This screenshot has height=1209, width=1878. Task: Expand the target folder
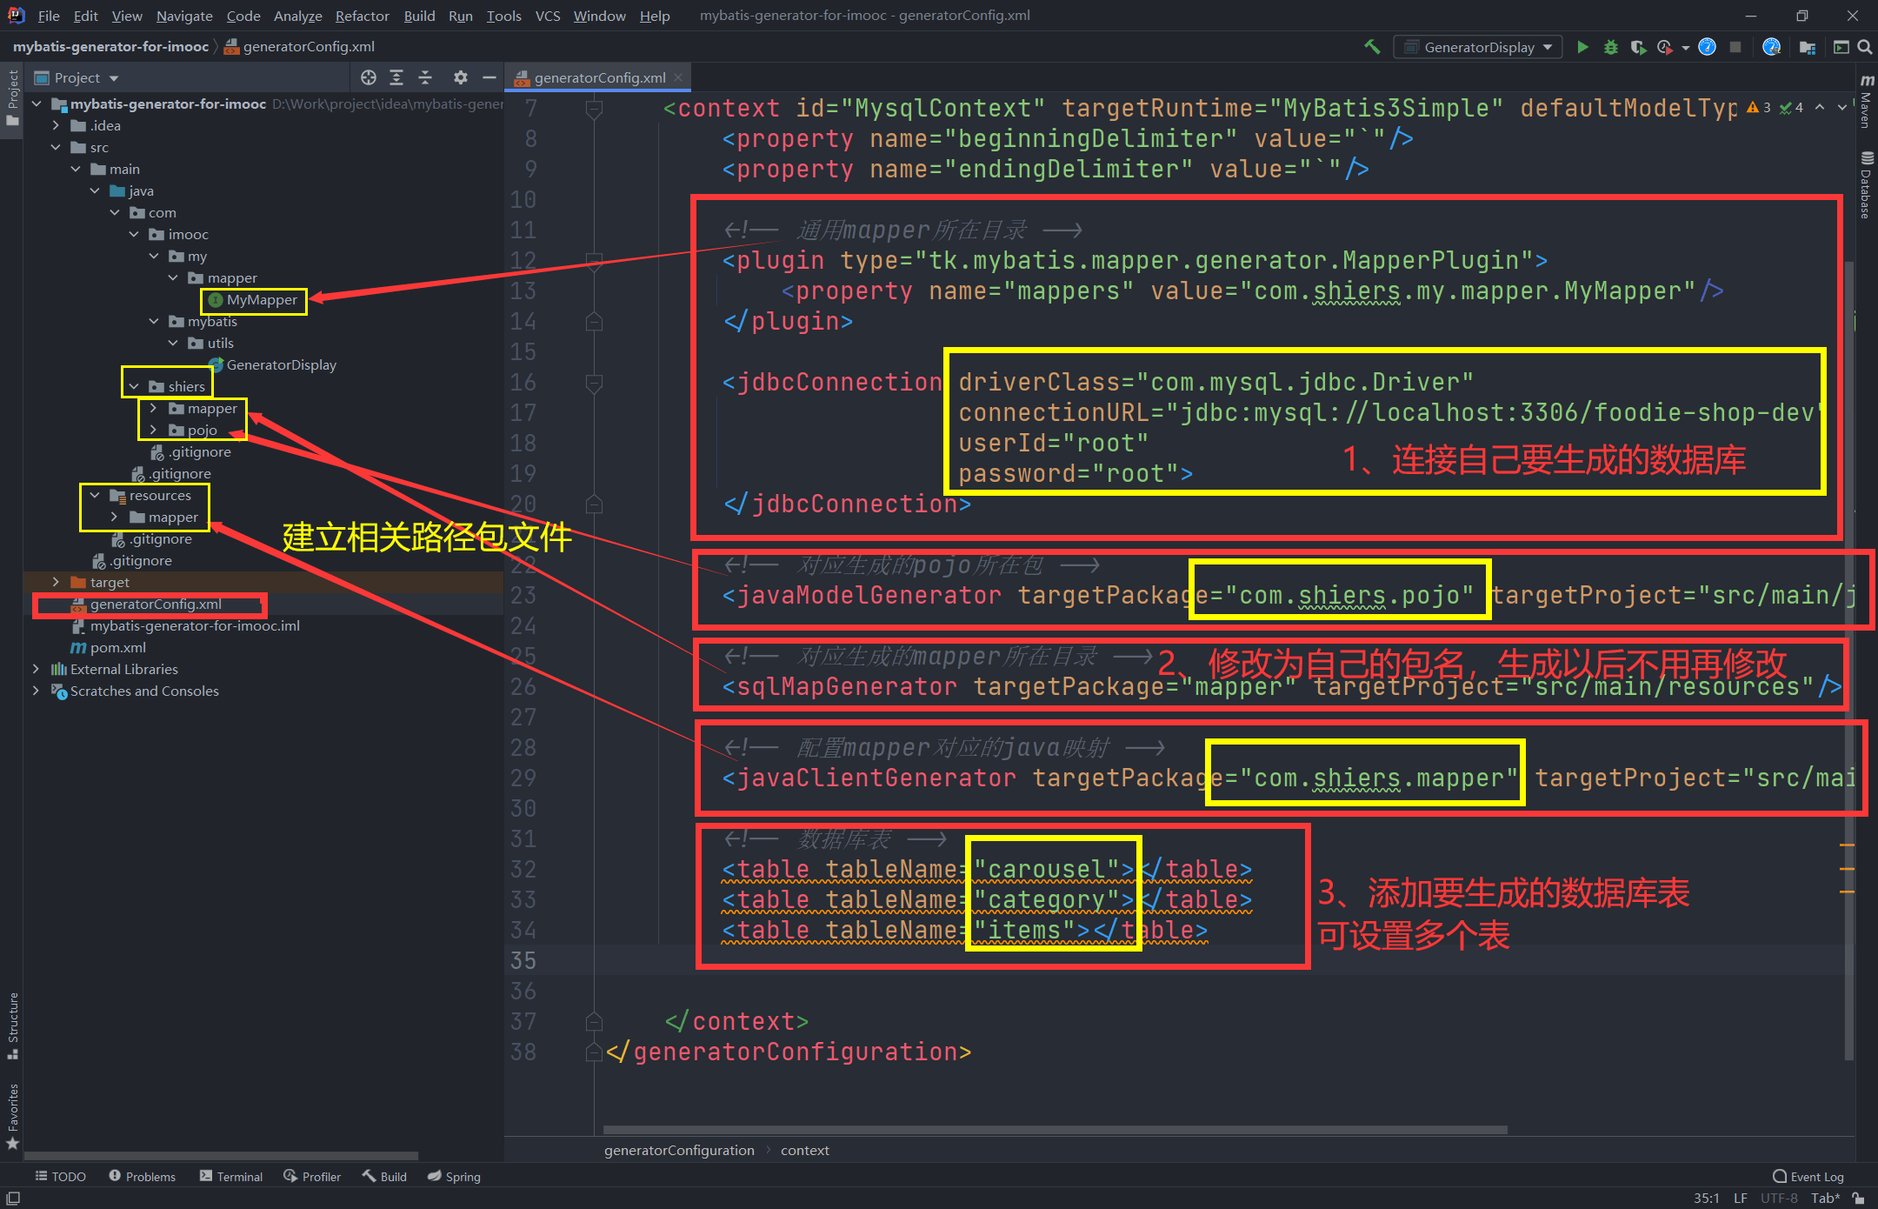pos(56,582)
